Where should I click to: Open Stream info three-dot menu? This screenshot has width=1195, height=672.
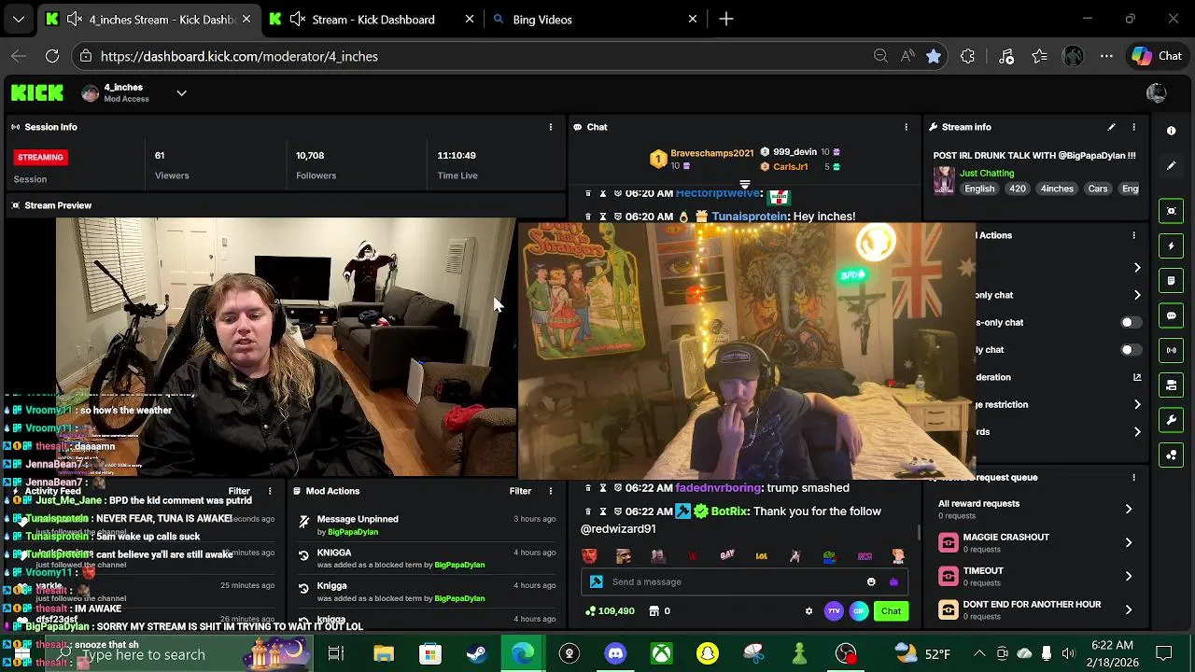pos(1134,127)
